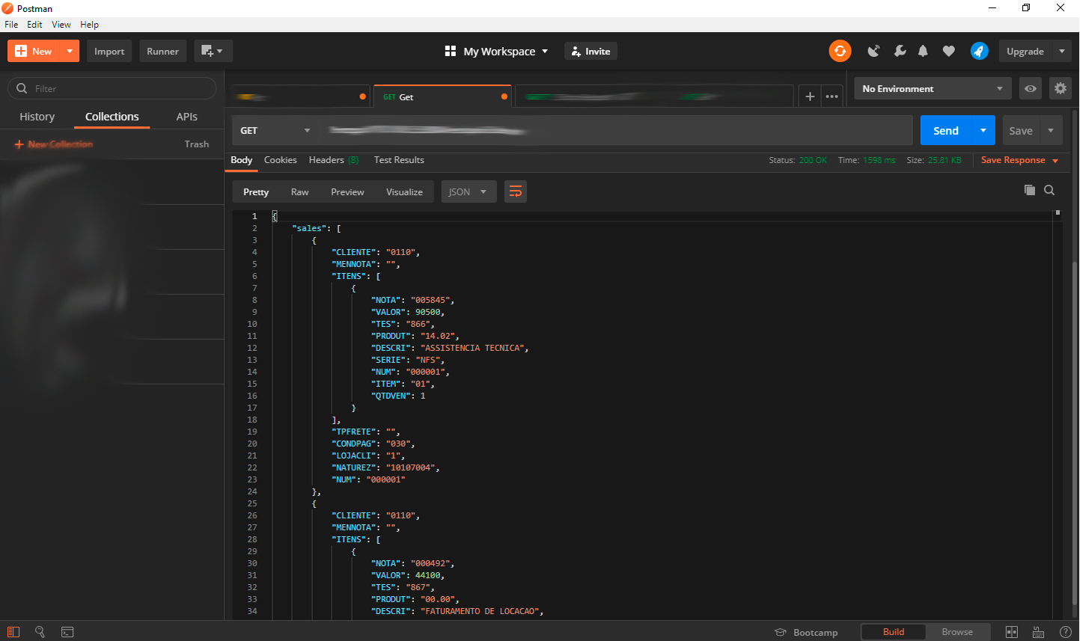Switch to the Cookies tab
This screenshot has height=641, width=1080.
280,159
